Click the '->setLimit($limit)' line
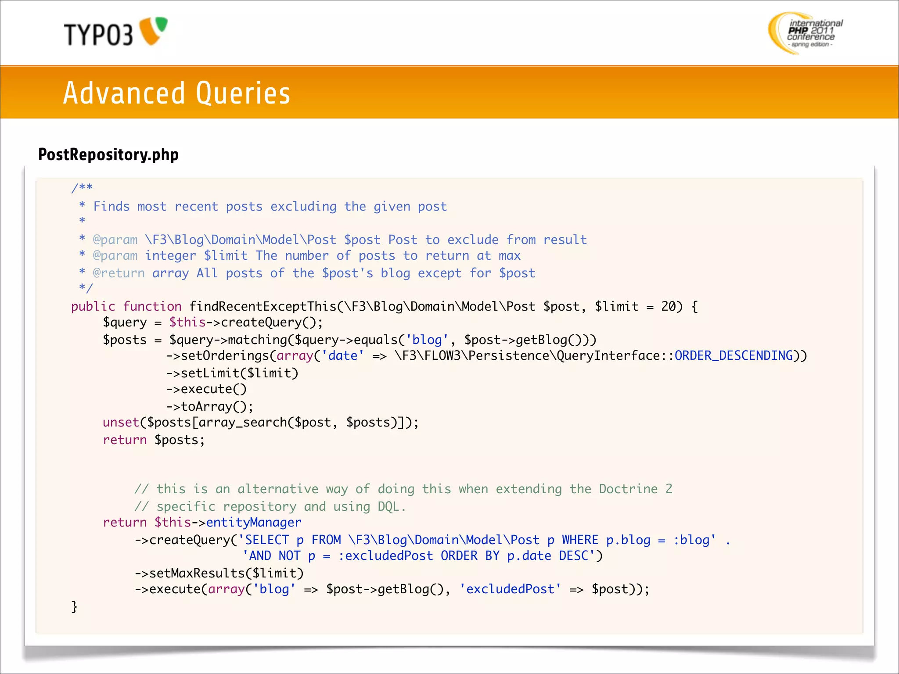This screenshot has width=899, height=674. [x=233, y=373]
